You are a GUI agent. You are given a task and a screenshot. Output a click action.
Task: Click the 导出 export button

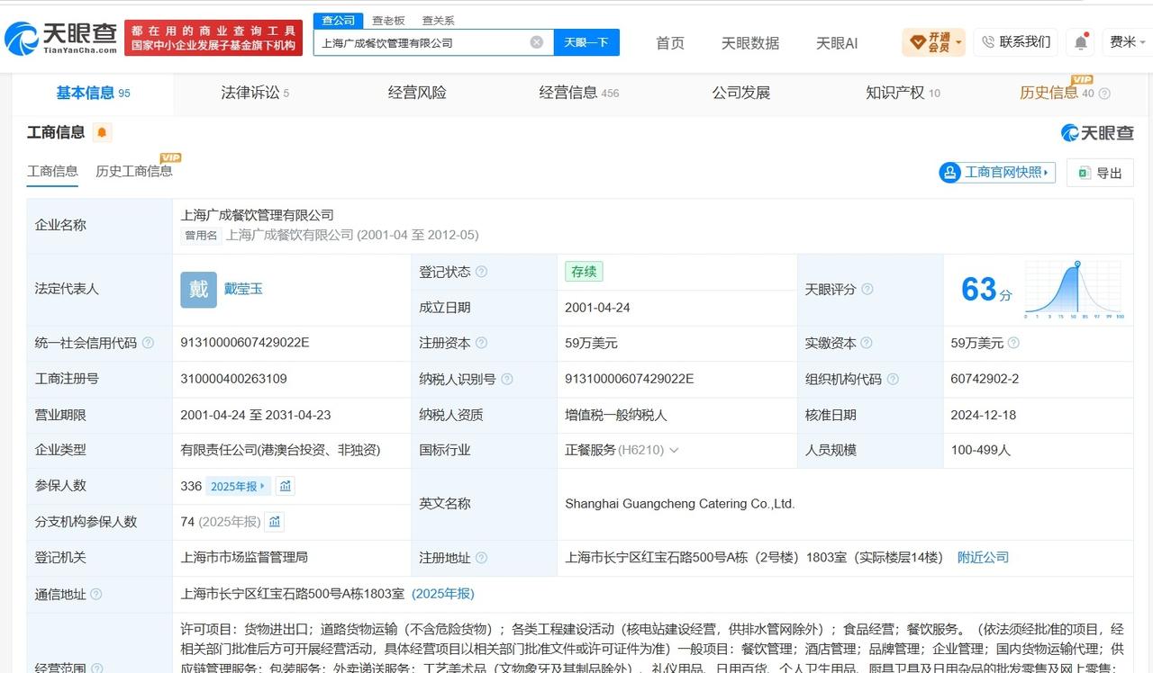tap(1100, 173)
